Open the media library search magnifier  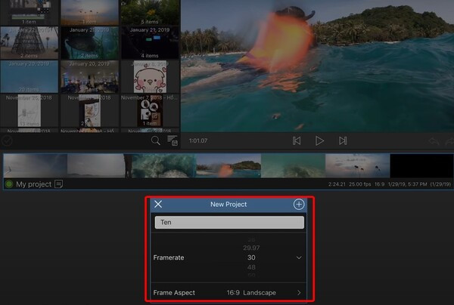coord(155,140)
